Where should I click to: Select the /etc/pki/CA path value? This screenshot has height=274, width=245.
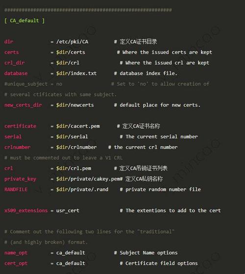pos(72,42)
